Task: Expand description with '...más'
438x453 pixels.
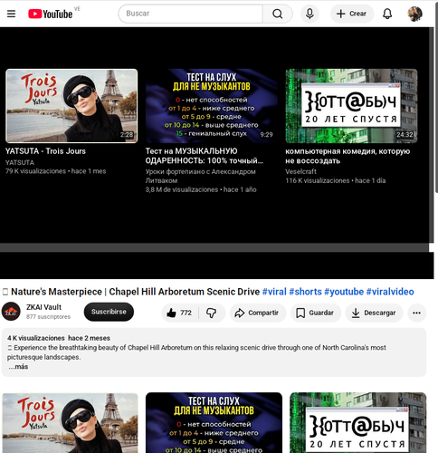Action: [x=18, y=367]
